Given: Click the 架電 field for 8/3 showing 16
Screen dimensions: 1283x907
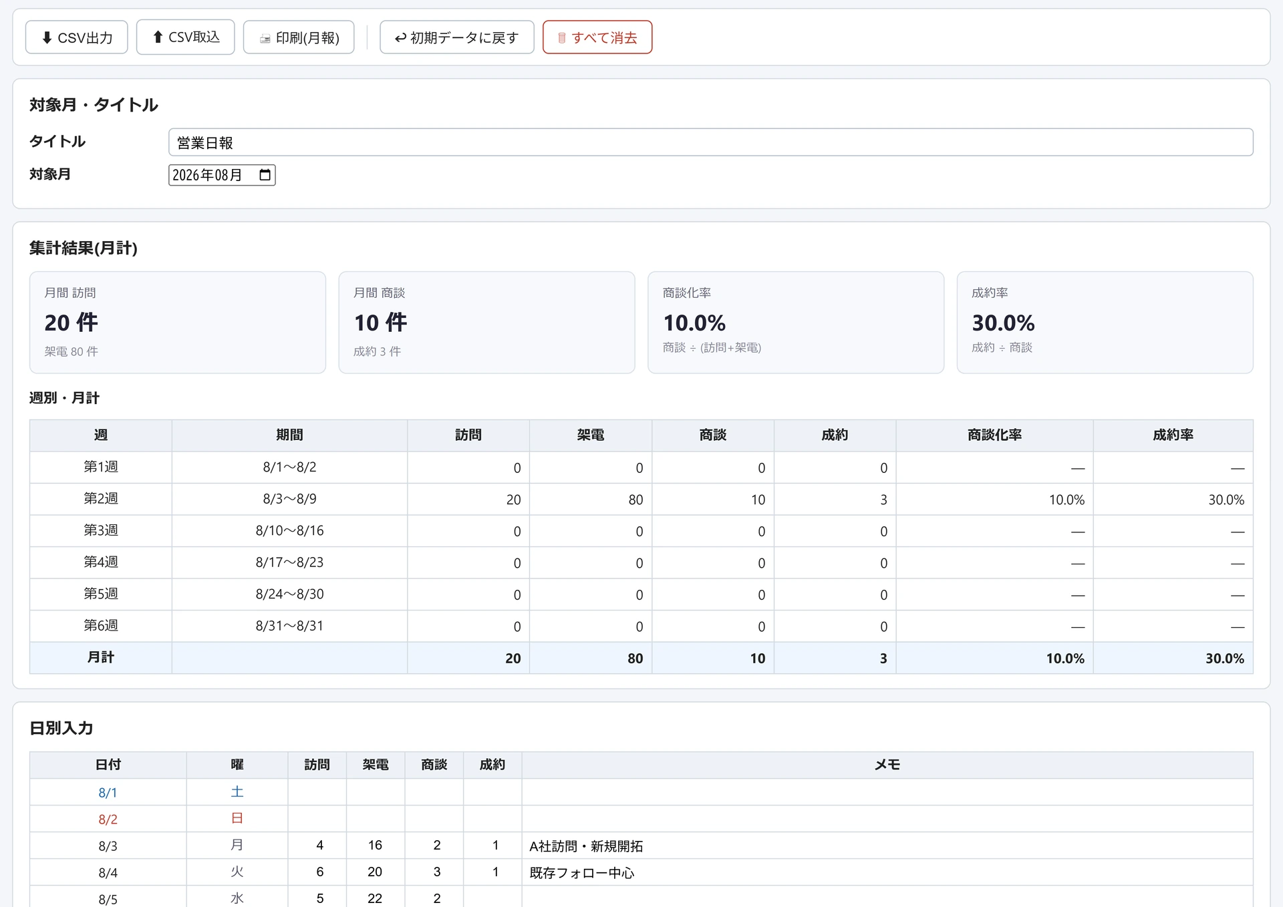Looking at the screenshot, I should point(376,846).
